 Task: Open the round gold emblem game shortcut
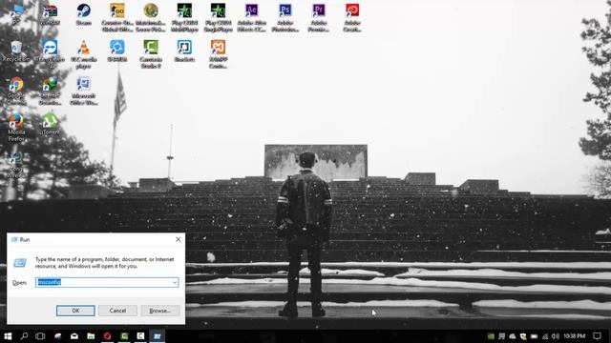point(151,17)
